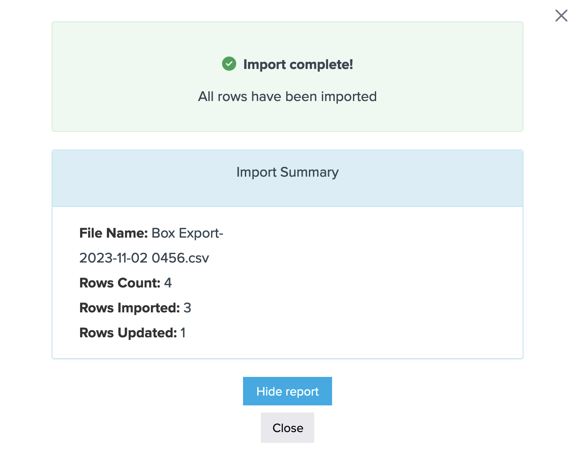Click the 'Import complete!' heading
576x461 pixels.
(298, 65)
